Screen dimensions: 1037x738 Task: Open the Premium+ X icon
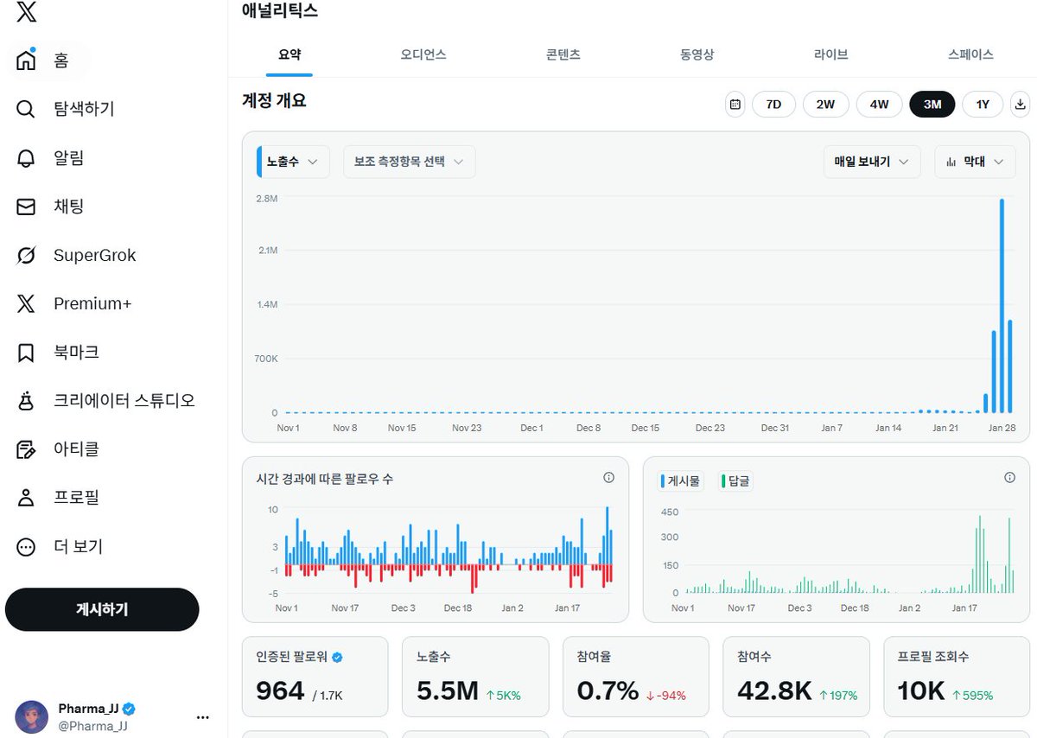coord(26,303)
